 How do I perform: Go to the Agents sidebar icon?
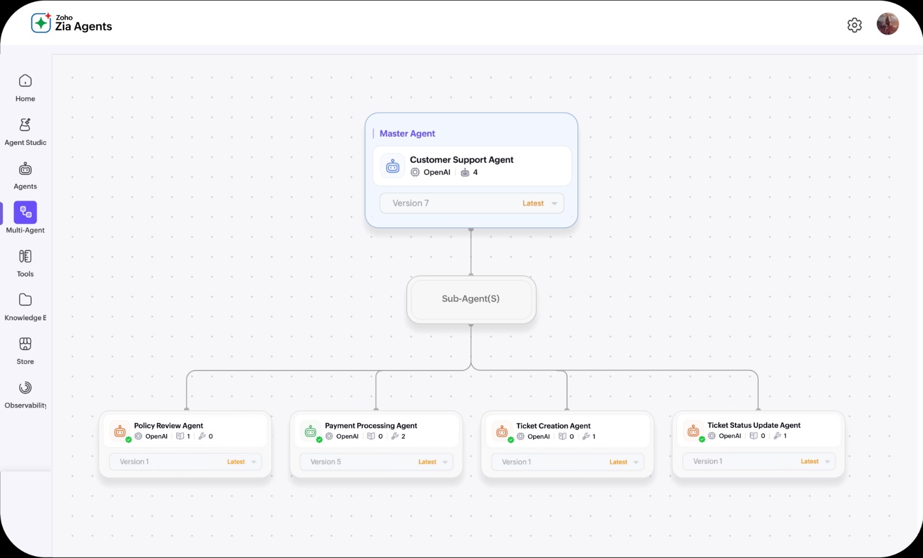25,168
